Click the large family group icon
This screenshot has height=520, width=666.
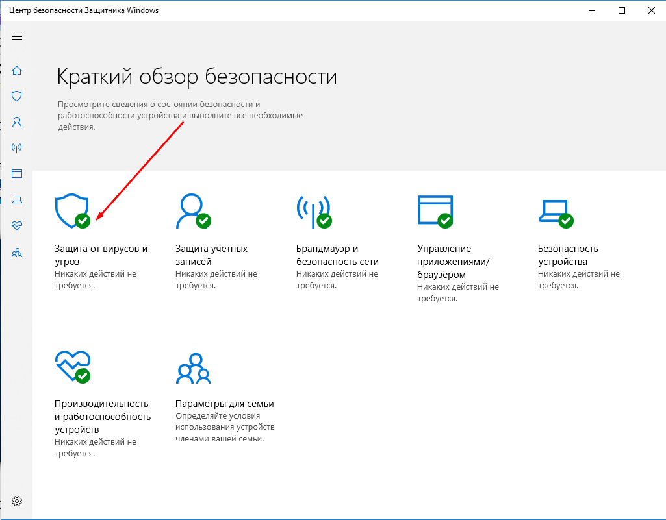[x=193, y=369]
